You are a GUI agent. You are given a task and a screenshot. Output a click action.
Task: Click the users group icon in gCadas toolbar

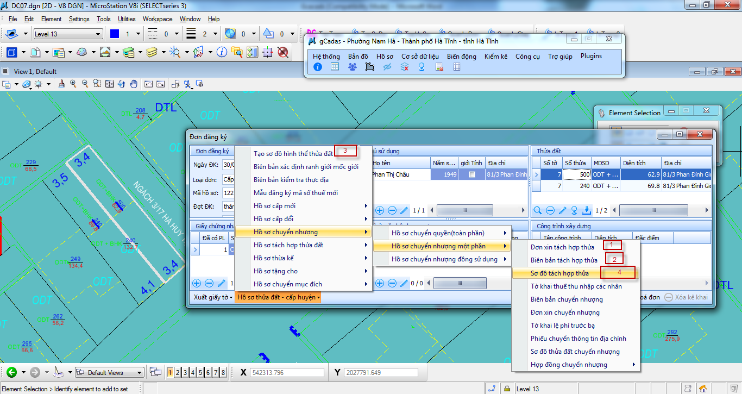[x=353, y=67]
